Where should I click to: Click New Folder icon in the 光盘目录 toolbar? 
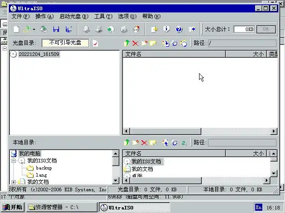[x=144, y=43]
